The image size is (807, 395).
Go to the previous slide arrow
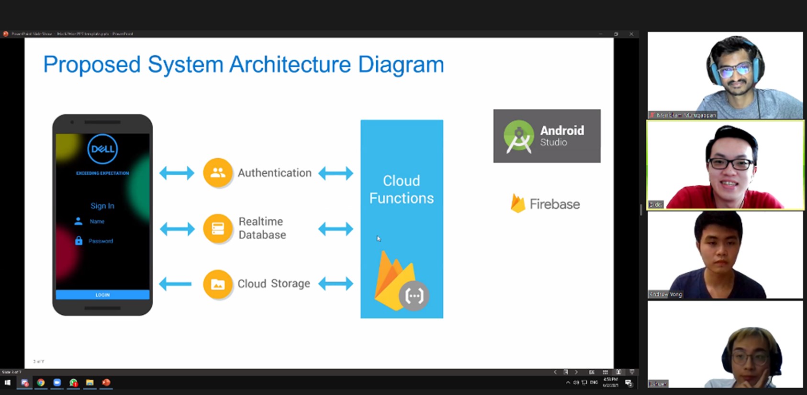click(x=555, y=372)
